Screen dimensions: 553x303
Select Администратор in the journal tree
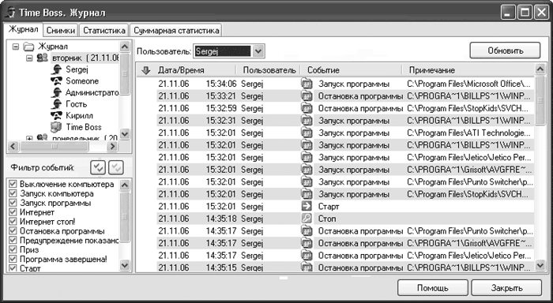click(x=92, y=92)
